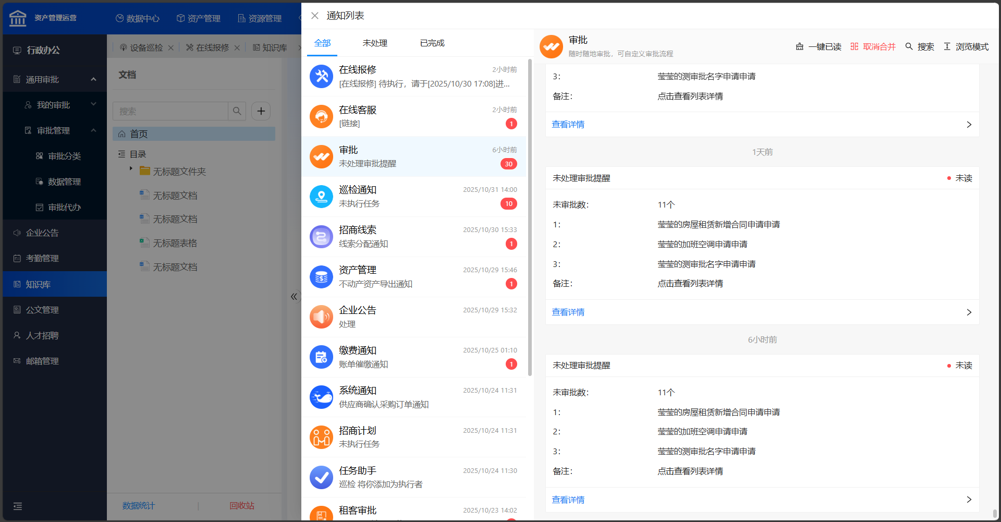Click the 在线报修 wrench notification icon

point(321,77)
